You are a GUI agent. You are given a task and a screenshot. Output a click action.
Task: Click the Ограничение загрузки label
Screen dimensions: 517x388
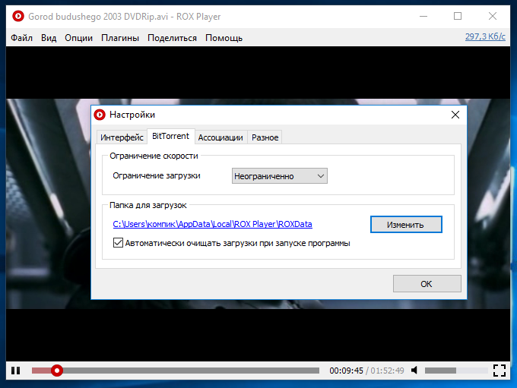(x=157, y=175)
